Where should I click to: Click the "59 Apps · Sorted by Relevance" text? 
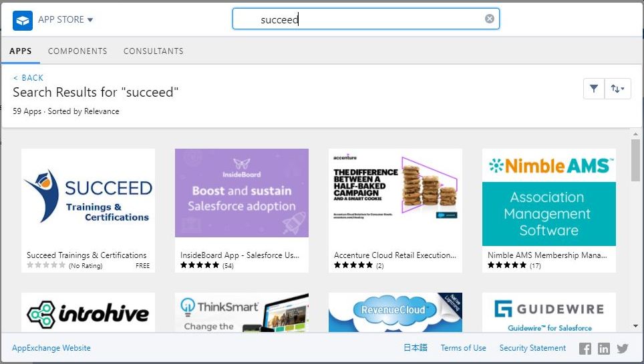65,111
